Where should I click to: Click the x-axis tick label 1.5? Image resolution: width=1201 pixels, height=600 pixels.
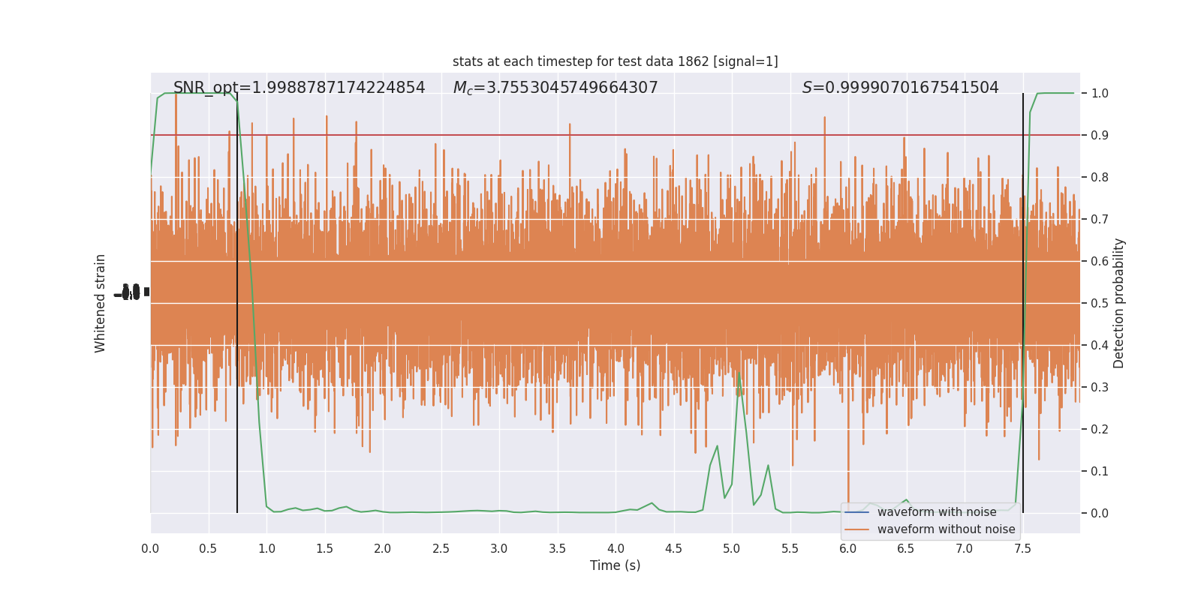tap(325, 548)
